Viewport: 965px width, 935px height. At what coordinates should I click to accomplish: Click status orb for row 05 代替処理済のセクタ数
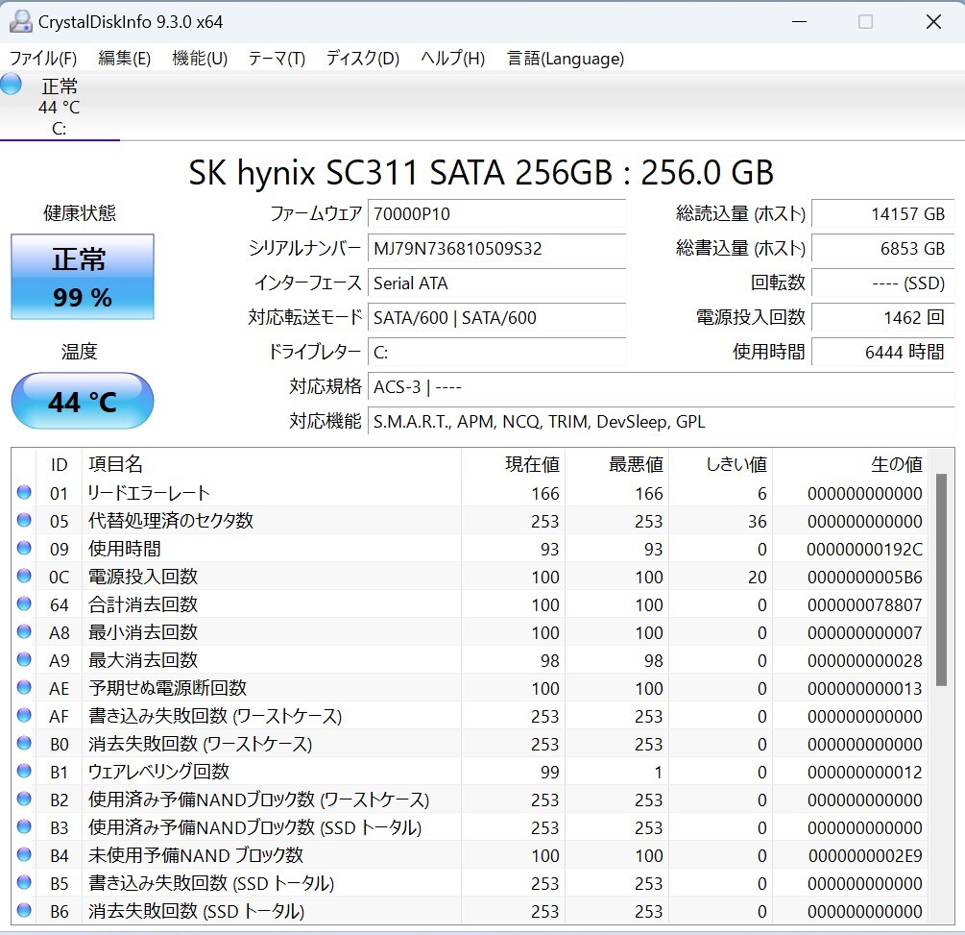[24, 520]
